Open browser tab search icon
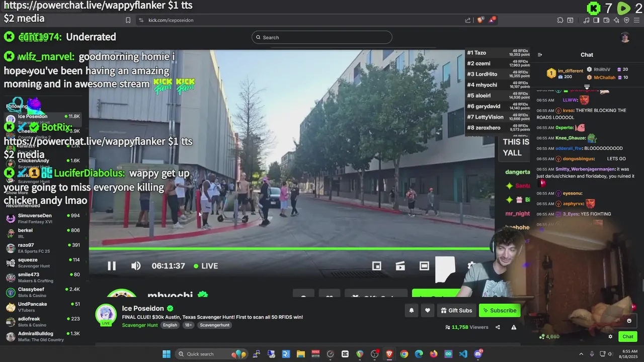Viewport: 644px width, 362px height. (x=570, y=20)
